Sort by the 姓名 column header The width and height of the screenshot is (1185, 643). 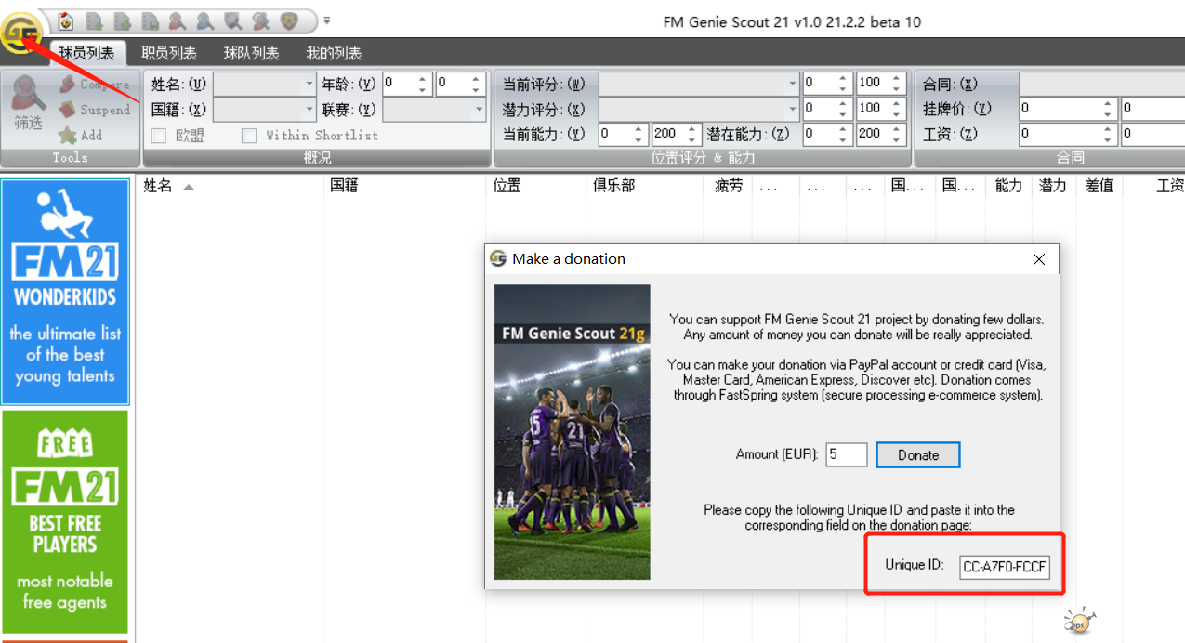(x=230, y=186)
